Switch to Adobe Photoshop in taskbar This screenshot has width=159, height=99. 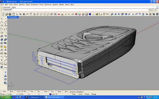click(54, 97)
